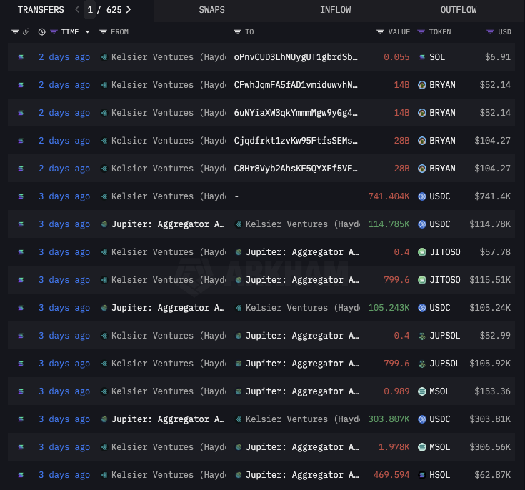The image size is (525, 490).
Task: Go to next transfers page
Action: (x=129, y=10)
